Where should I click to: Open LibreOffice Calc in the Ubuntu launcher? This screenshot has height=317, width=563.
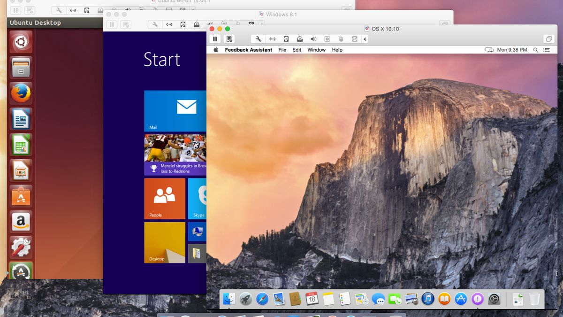(x=21, y=145)
